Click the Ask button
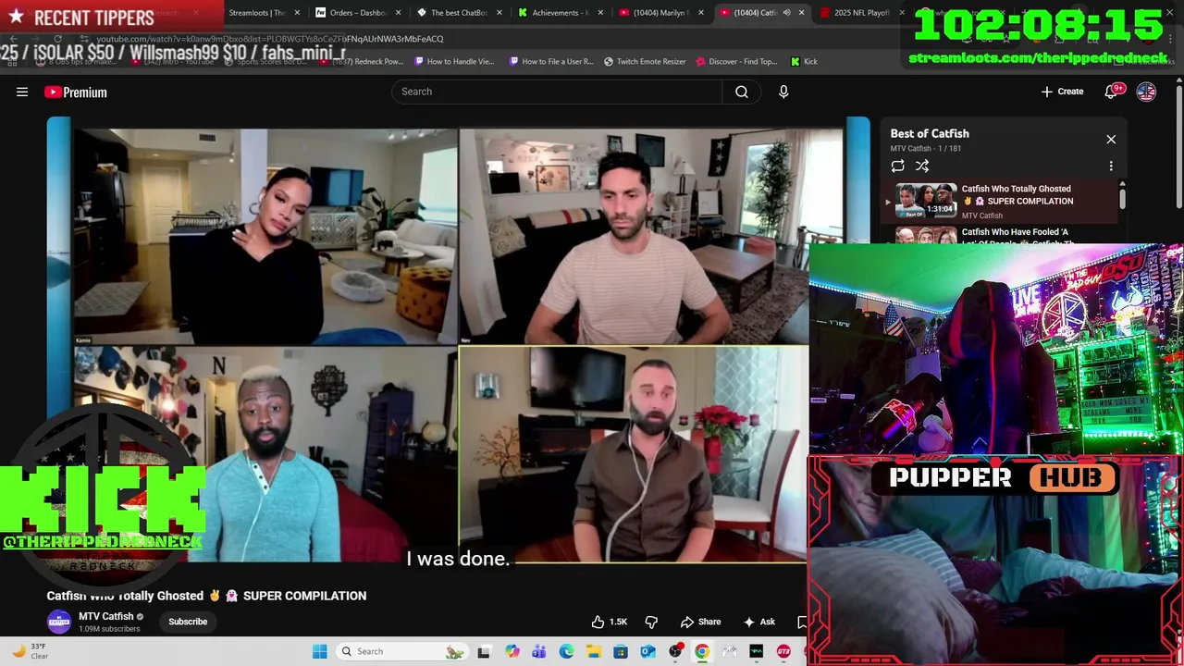Viewport: 1184px width, 666px height. (x=758, y=622)
